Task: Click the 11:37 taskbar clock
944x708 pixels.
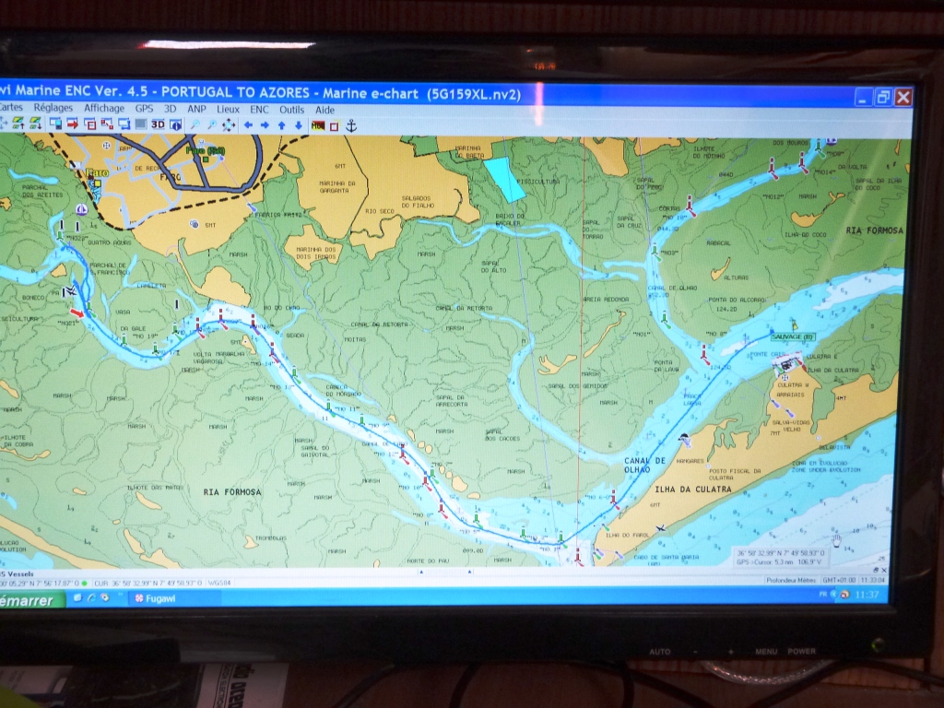Action: pyautogui.click(x=867, y=595)
